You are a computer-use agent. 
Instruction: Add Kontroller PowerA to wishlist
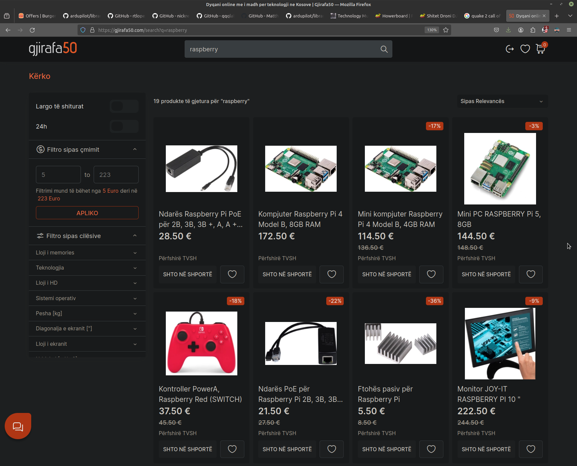coord(232,449)
